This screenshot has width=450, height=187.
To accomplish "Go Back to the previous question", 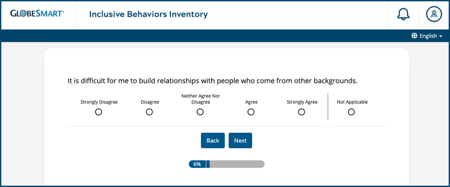I will coord(213,141).
